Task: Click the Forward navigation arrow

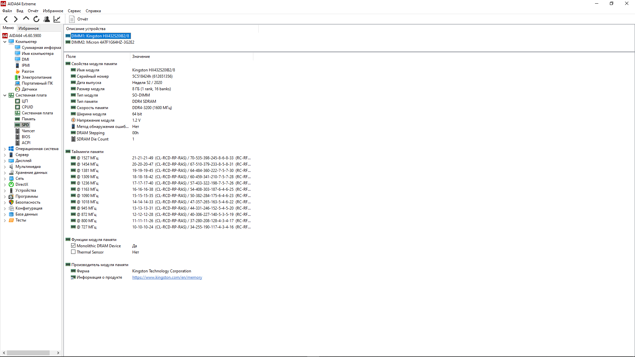Action: pos(16,19)
